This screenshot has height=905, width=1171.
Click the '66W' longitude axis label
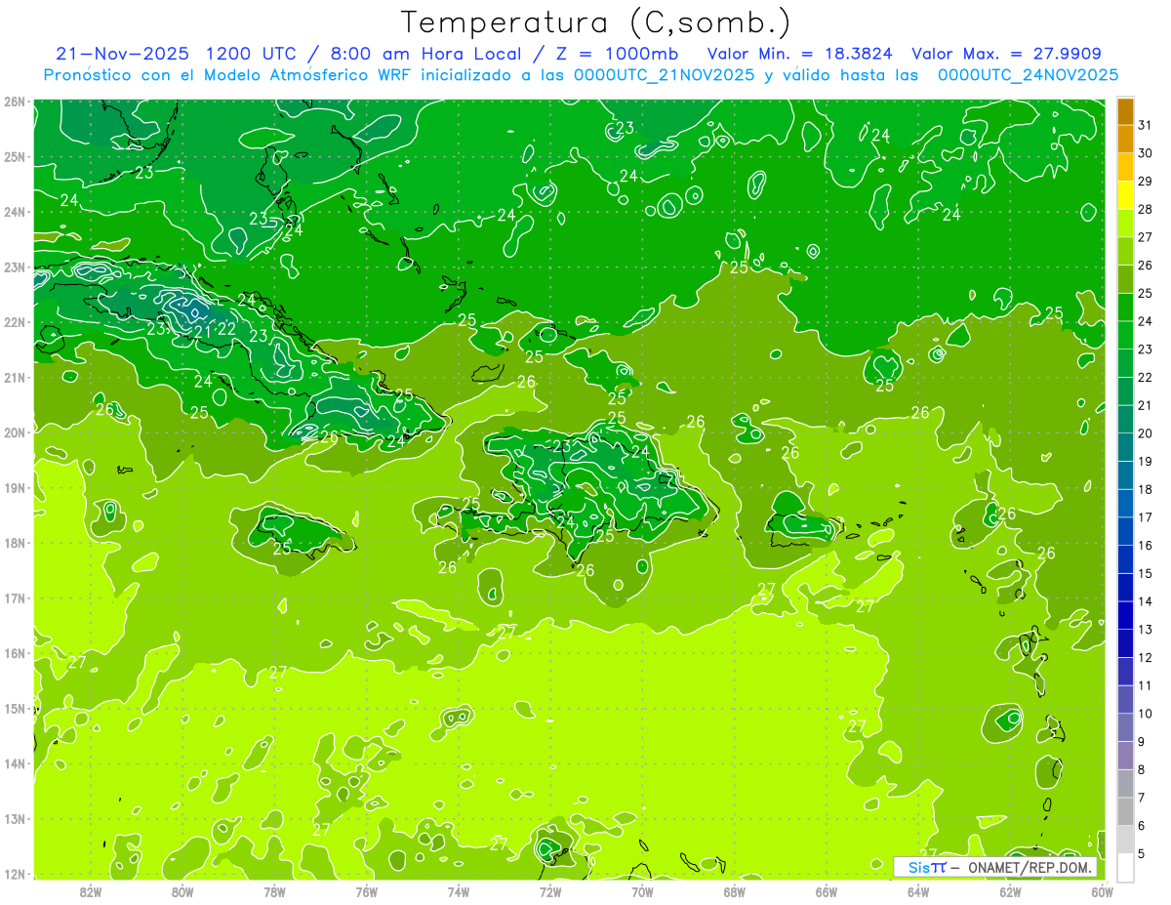827,891
